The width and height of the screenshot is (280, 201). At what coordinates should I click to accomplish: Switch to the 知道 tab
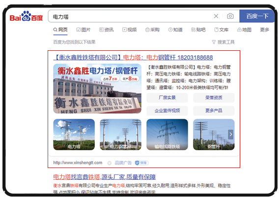[175, 30]
